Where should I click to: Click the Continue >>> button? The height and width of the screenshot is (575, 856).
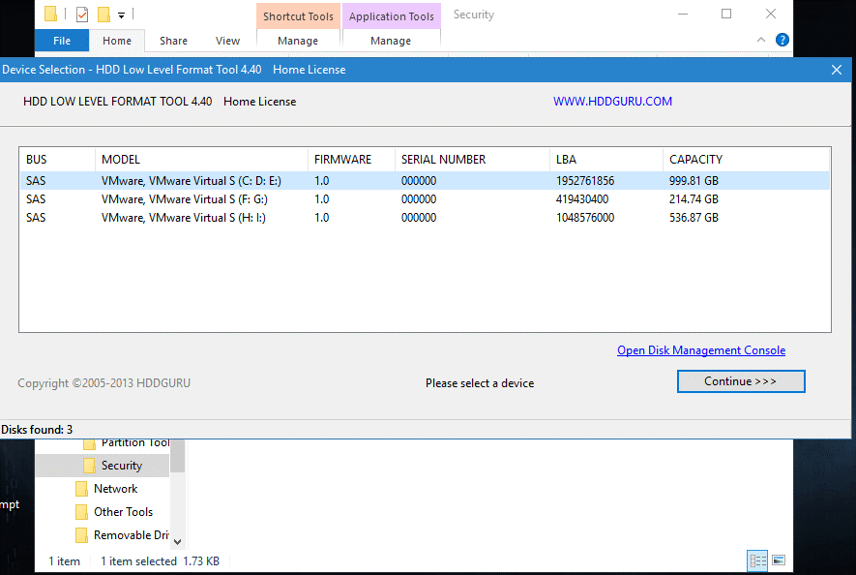[x=741, y=381]
